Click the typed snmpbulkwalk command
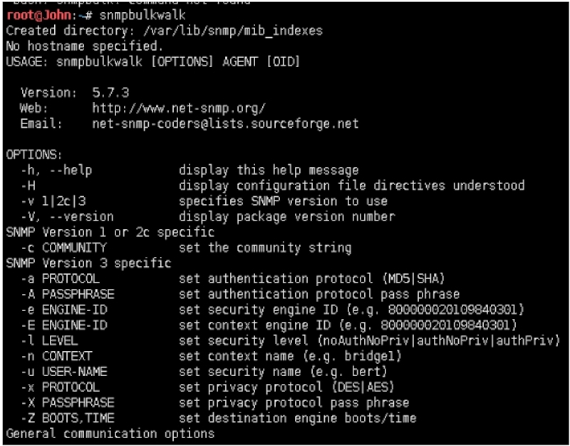 tap(142, 15)
